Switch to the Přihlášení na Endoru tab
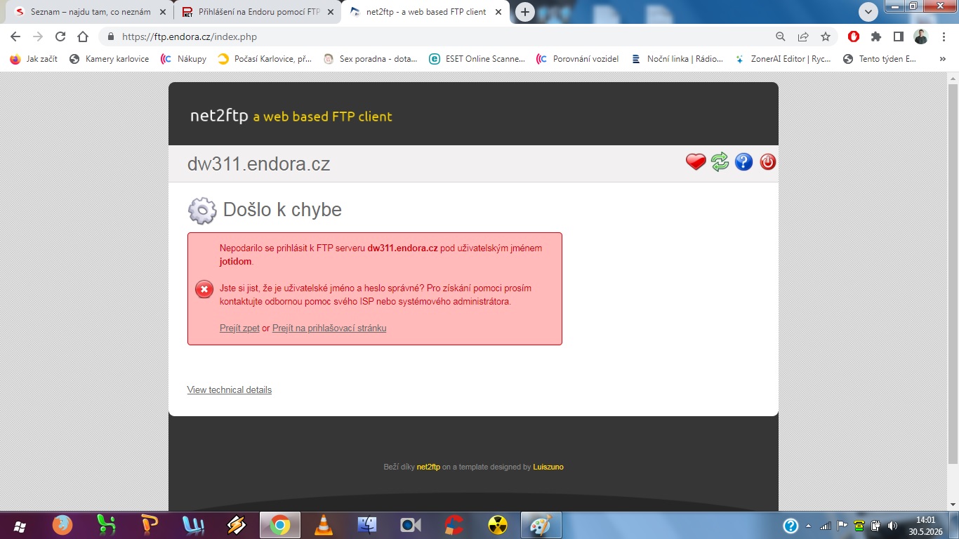Screen dimensions: 959x539 click(258, 12)
